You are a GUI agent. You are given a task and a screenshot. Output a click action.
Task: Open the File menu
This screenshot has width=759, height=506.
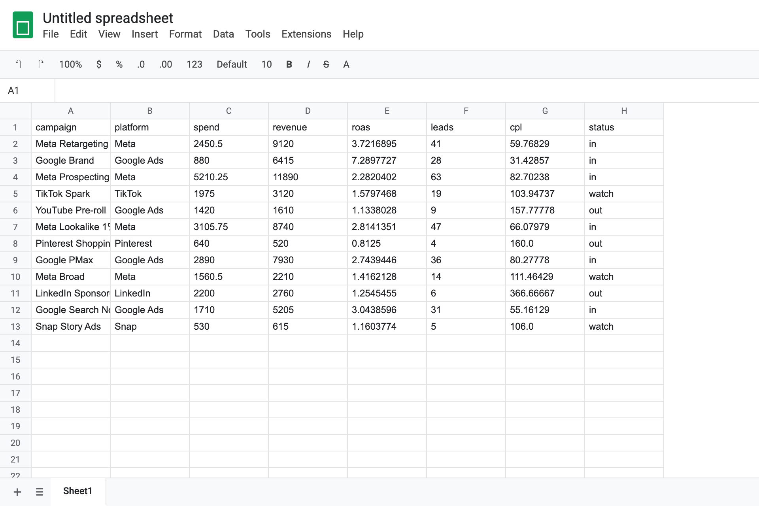pyautogui.click(x=51, y=34)
